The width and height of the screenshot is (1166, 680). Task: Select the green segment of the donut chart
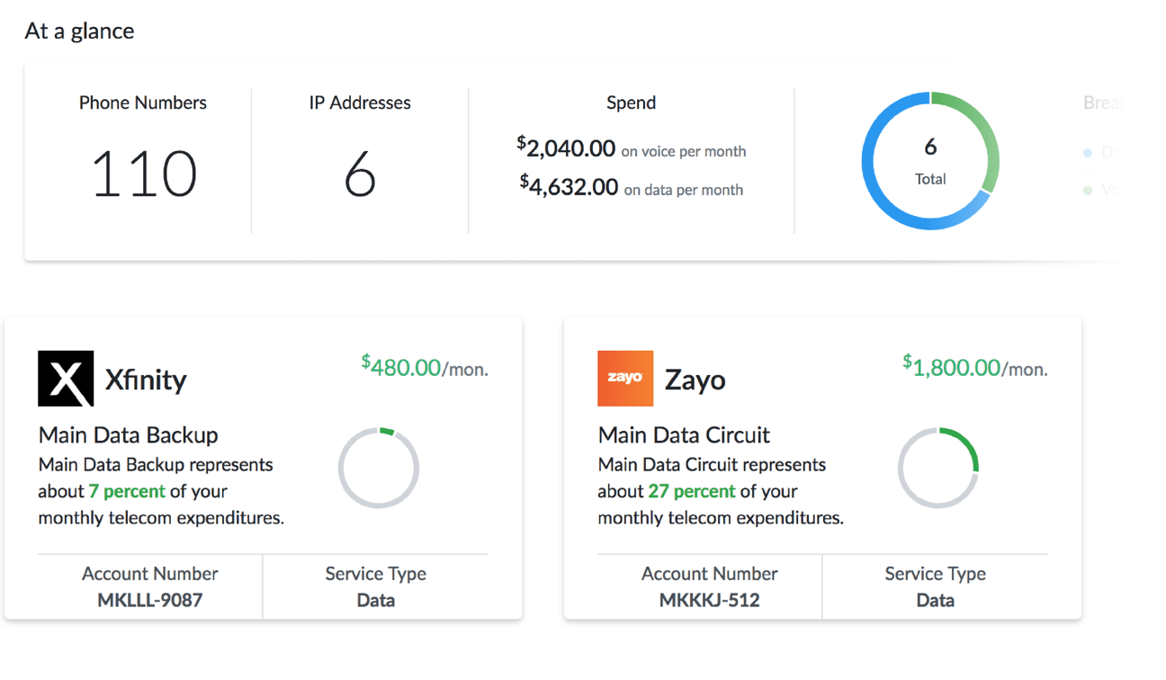(x=987, y=137)
